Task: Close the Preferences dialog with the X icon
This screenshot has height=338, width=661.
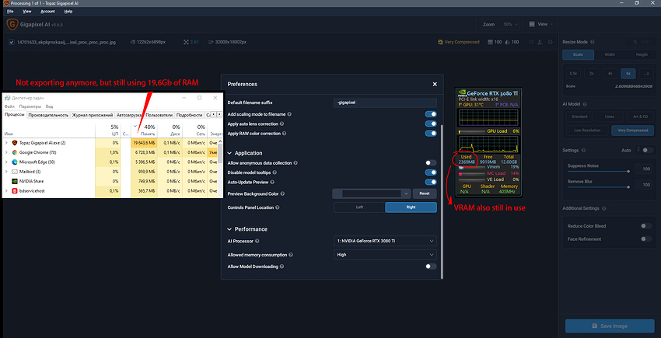Action: (x=435, y=84)
